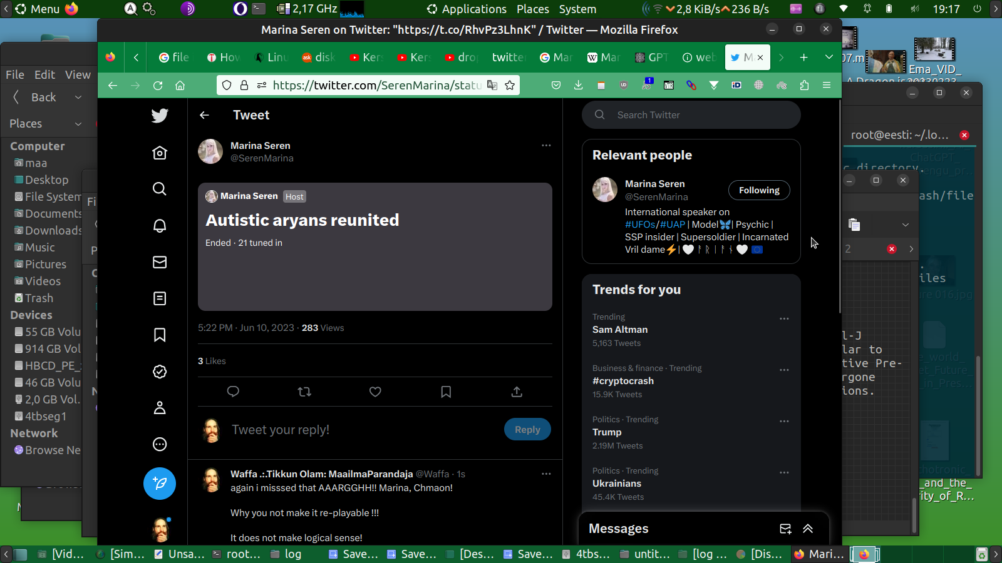The width and height of the screenshot is (1002, 563).
Task: Open the Verified checkmark icon in sidebar
Action: pos(160,372)
